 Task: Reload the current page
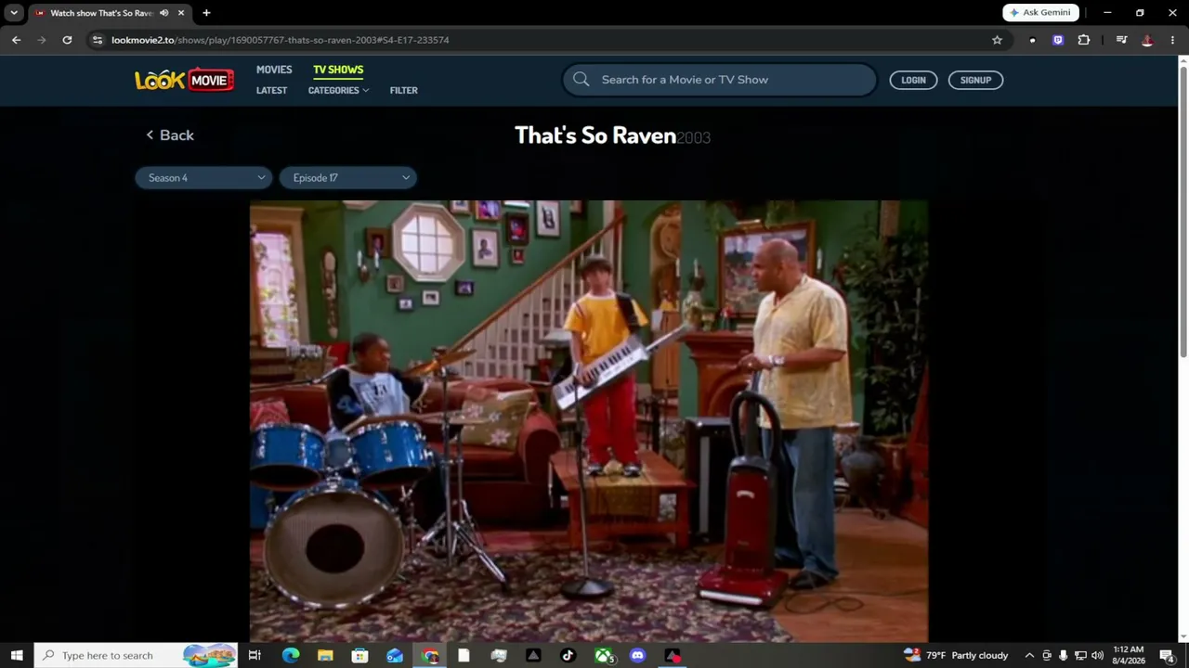click(x=67, y=40)
